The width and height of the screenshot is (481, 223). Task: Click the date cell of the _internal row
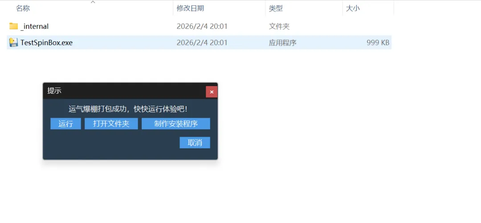202,27
